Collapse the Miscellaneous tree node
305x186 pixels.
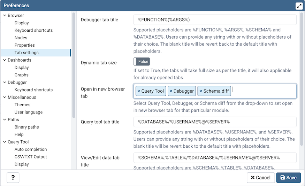[5, 97]
